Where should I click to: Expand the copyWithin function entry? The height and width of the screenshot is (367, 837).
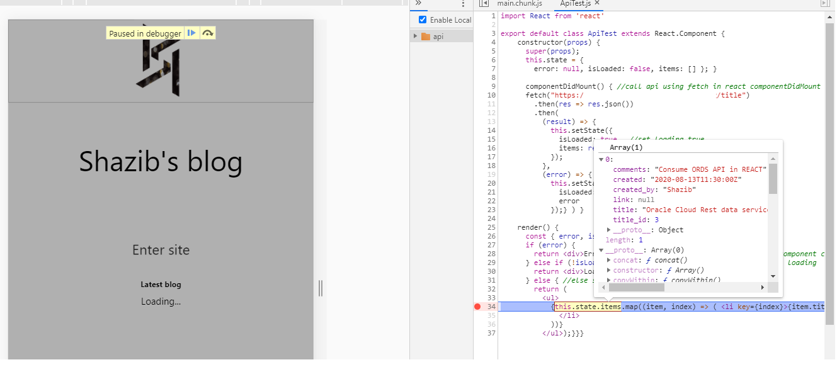pyautogui.click(x=608, y=279)
